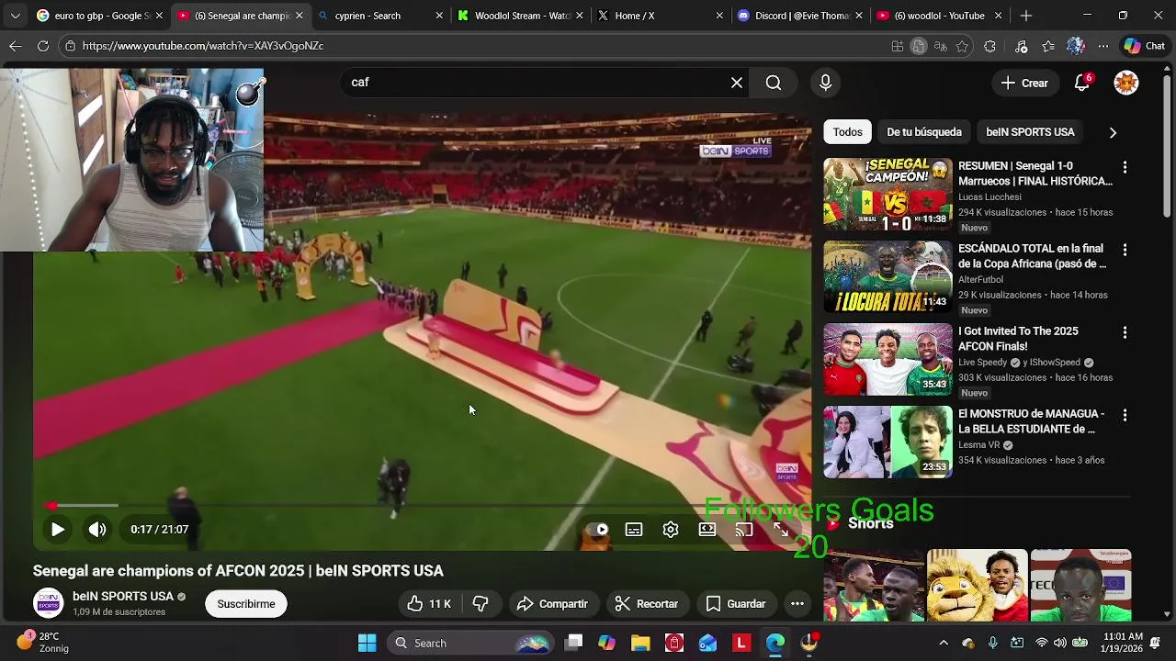Show hidden system tray icons
This screenshot has width=1176, height=661.
click(x=944, y=643)
